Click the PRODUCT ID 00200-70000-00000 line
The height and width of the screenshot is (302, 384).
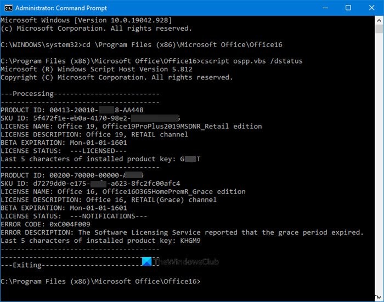click(72, 175)
